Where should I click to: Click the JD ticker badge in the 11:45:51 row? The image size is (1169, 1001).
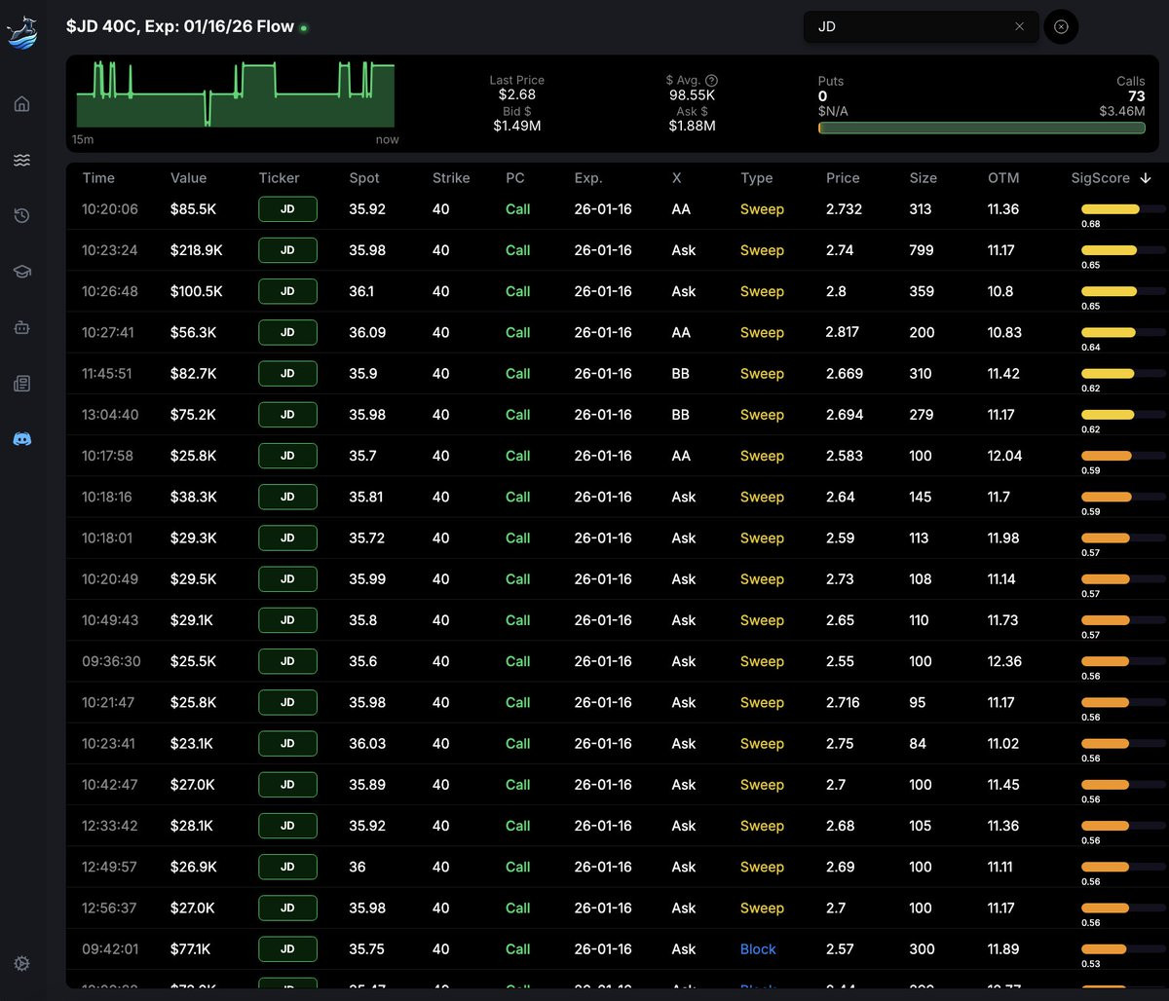(x=287, y=373)
